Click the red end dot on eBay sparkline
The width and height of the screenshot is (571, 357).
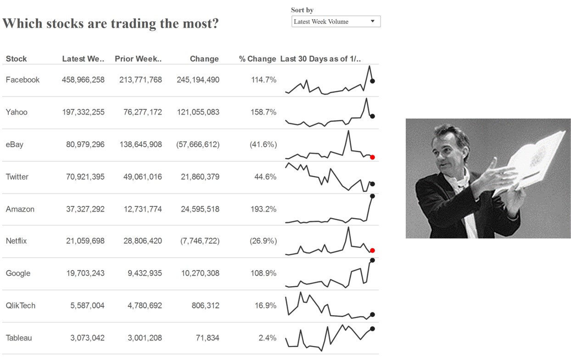tap(372, 157)
